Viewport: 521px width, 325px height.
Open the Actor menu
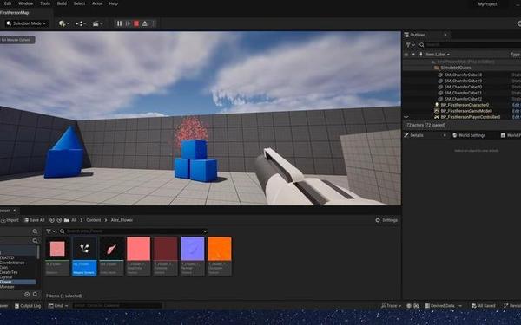pos(96,3)
